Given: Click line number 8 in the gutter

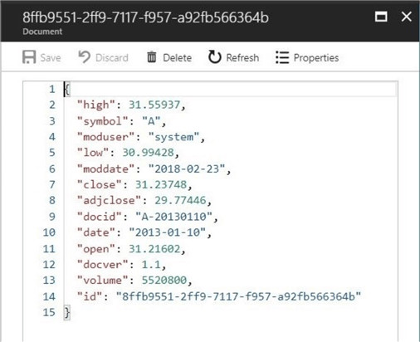Looking at the screenshot, I should coord(52,200).
